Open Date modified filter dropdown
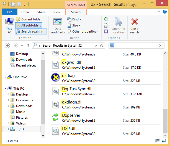 pos(58,26)
